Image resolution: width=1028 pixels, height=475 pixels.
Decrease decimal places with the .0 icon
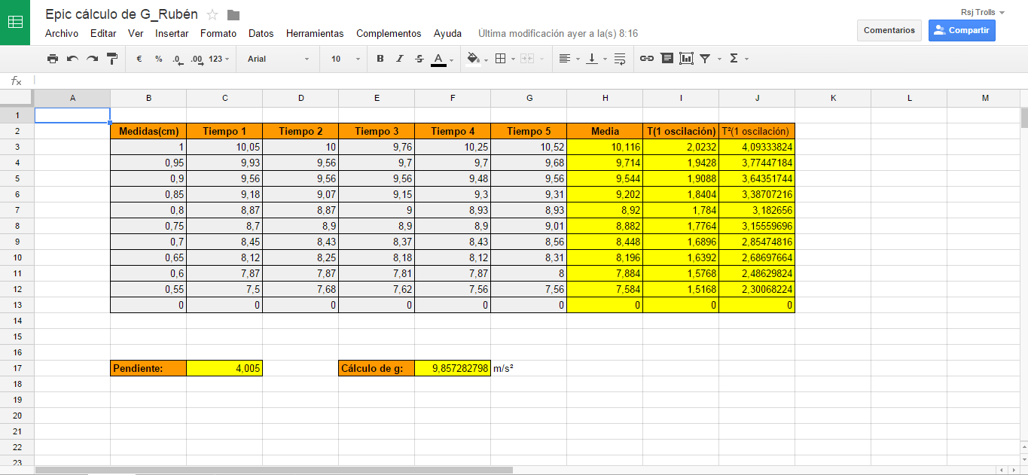[175, 58]
